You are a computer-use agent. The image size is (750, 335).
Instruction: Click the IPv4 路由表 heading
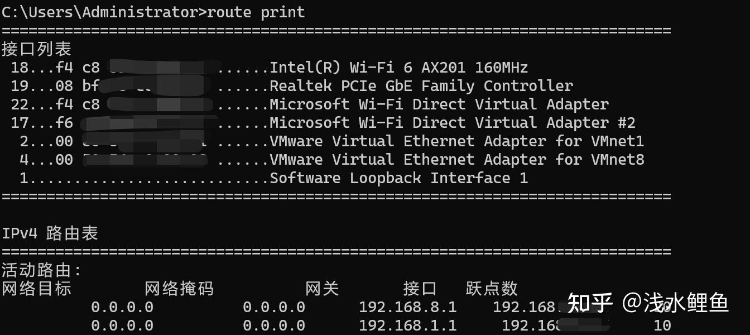click(x=50, y=233)
